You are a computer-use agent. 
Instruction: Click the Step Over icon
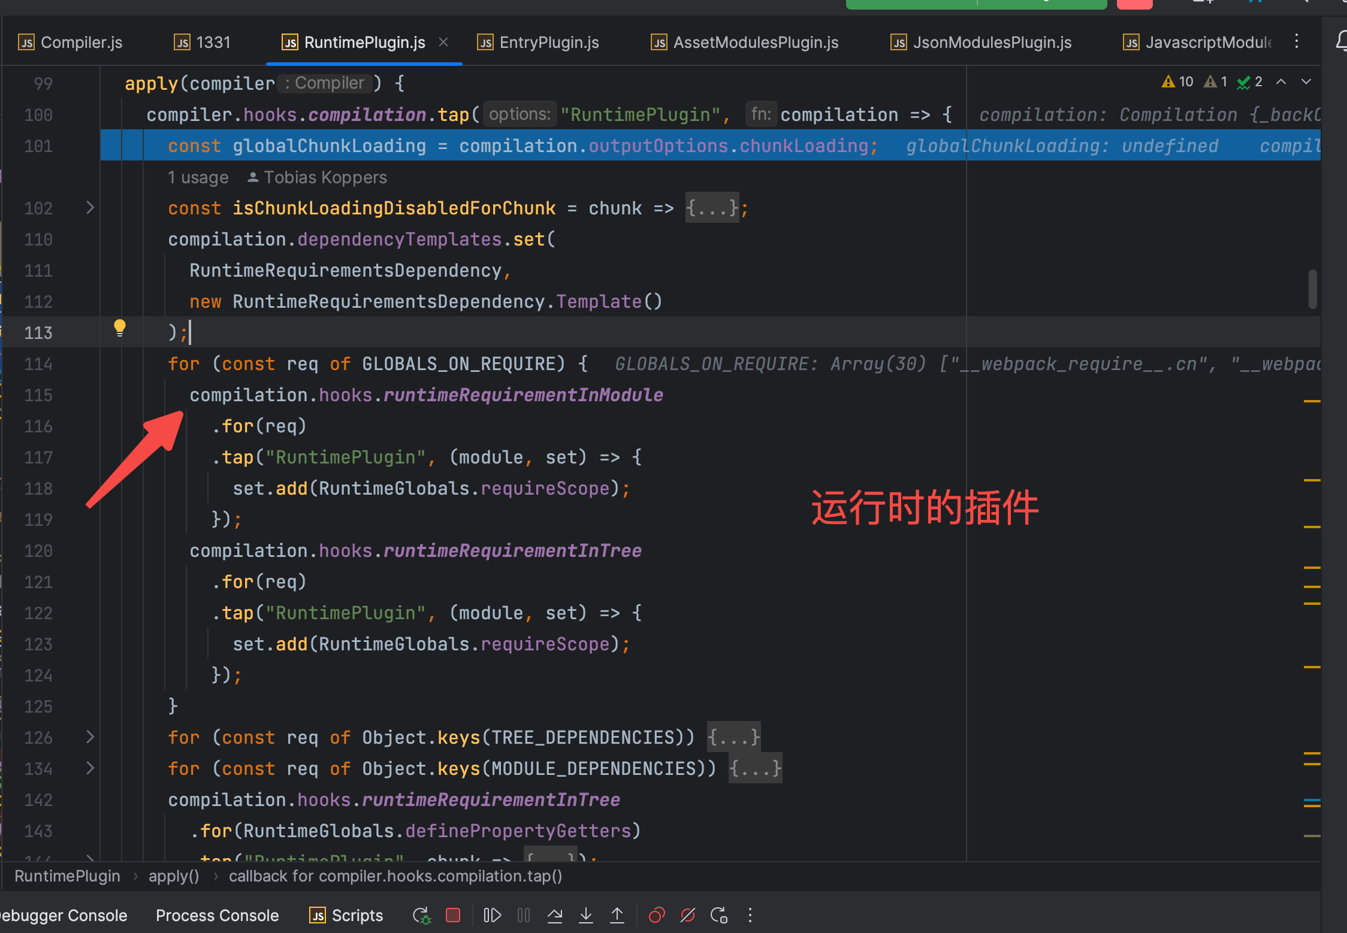pyautogui.click(x=555, y=915)
